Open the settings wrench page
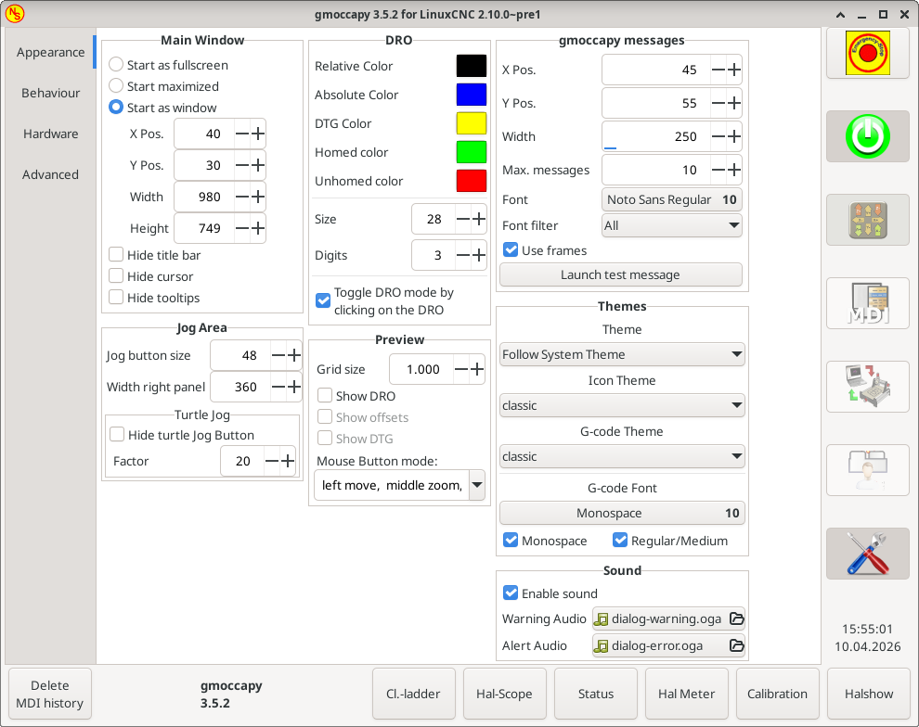 867,554
